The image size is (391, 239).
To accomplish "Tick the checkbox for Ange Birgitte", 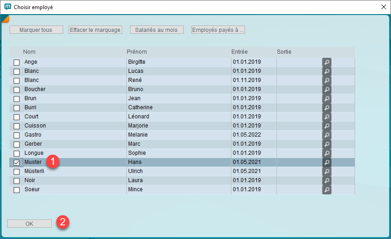I will click(17, 62).
